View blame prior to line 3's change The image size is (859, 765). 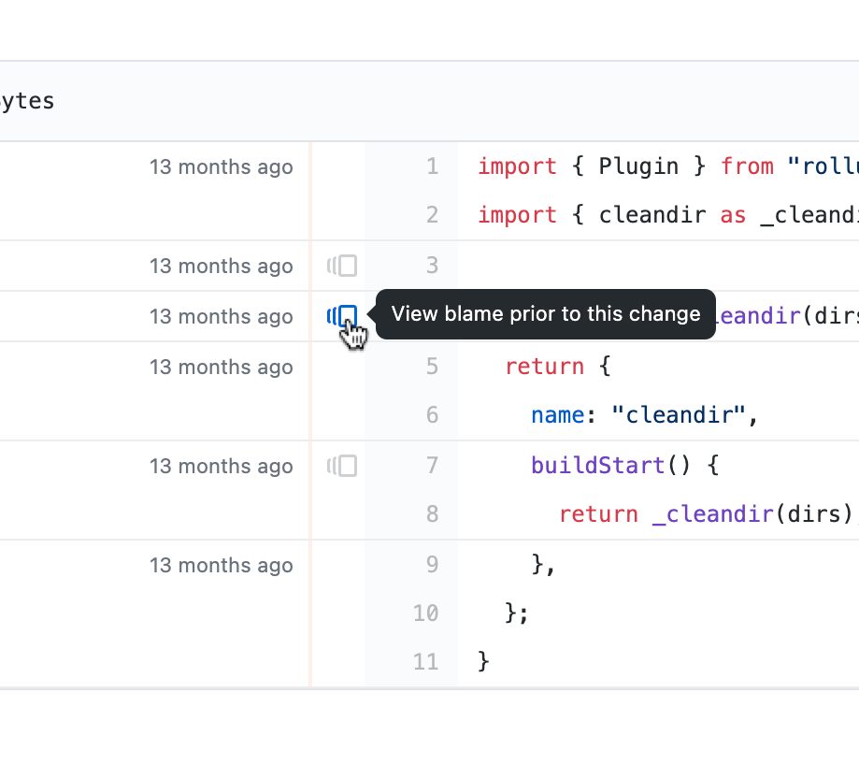pyautogui.click(x=342, y=267)
